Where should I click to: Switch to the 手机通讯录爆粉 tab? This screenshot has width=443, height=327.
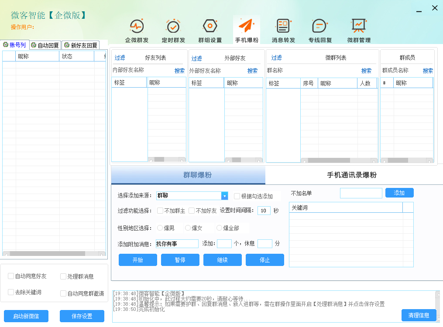pos(352,175)
